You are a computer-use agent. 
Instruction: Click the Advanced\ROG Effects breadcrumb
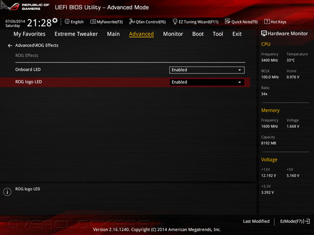pyautogui.click(x=37, y=46)
